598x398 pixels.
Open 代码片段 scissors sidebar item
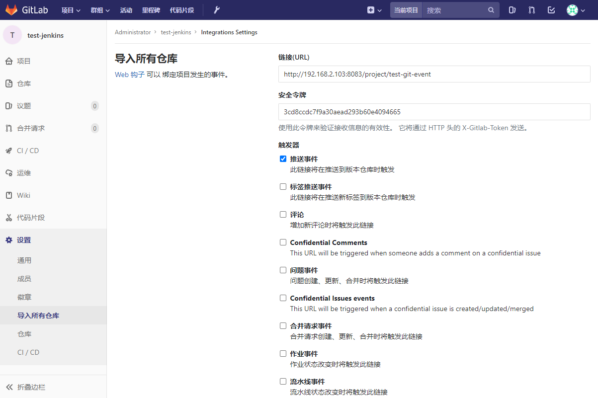(30, 218)
